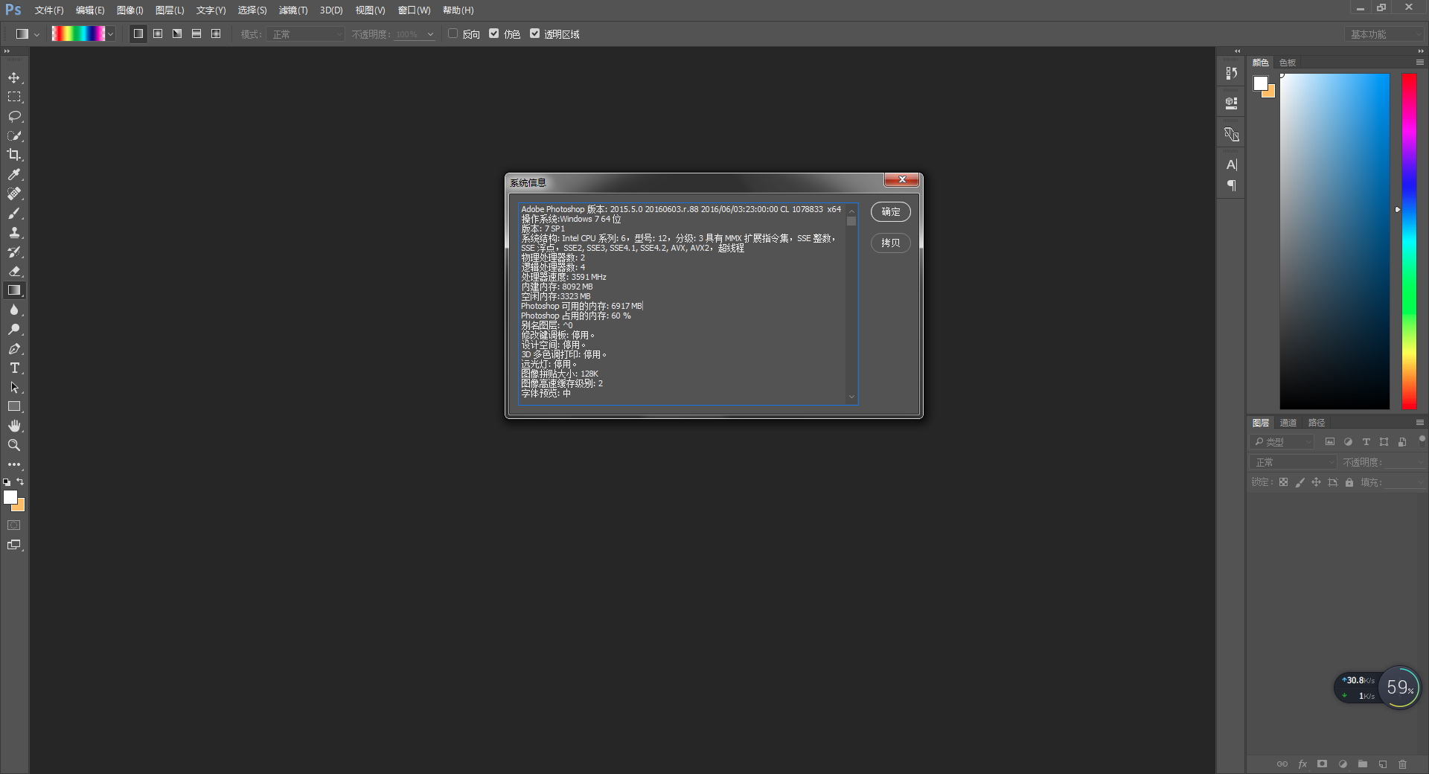Image resolution: width=1429 pixels, height=774 pixels.
Task: Toggle lock all layer icon
Action: 1349,482
